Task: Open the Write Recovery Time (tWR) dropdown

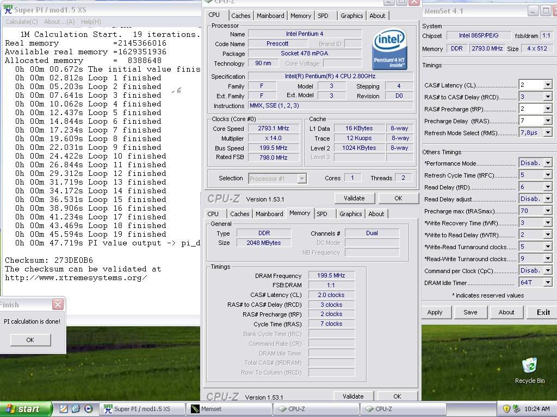Action: click(x=548, y=223)
